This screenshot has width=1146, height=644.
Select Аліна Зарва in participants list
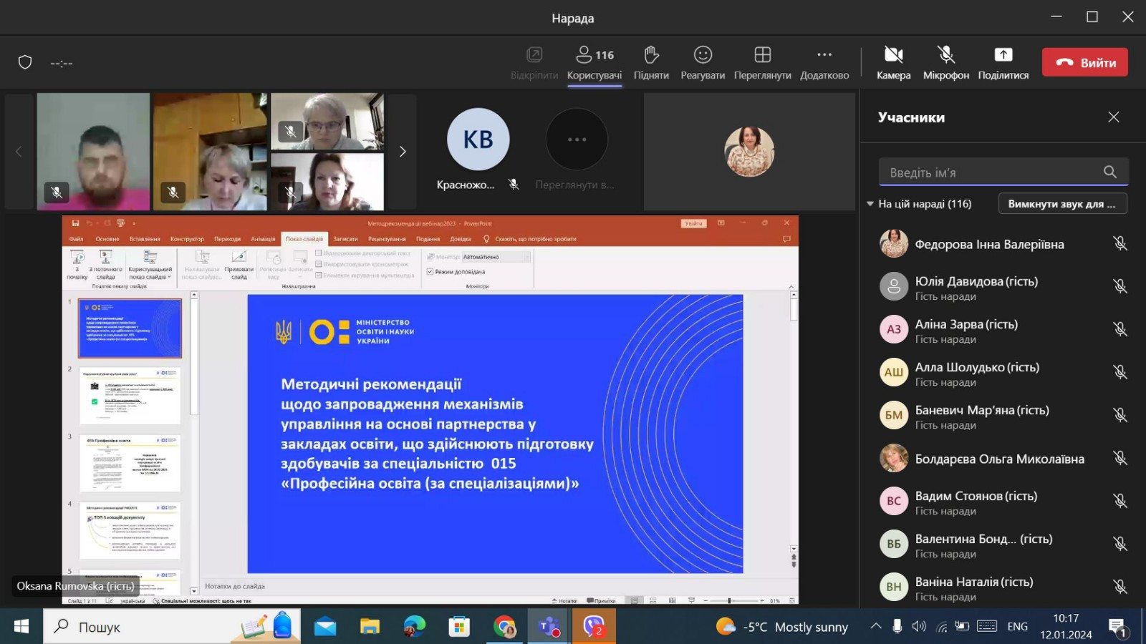coord(966,330)
